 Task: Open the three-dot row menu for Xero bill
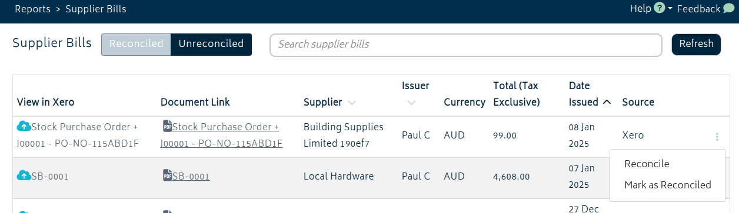717,137
